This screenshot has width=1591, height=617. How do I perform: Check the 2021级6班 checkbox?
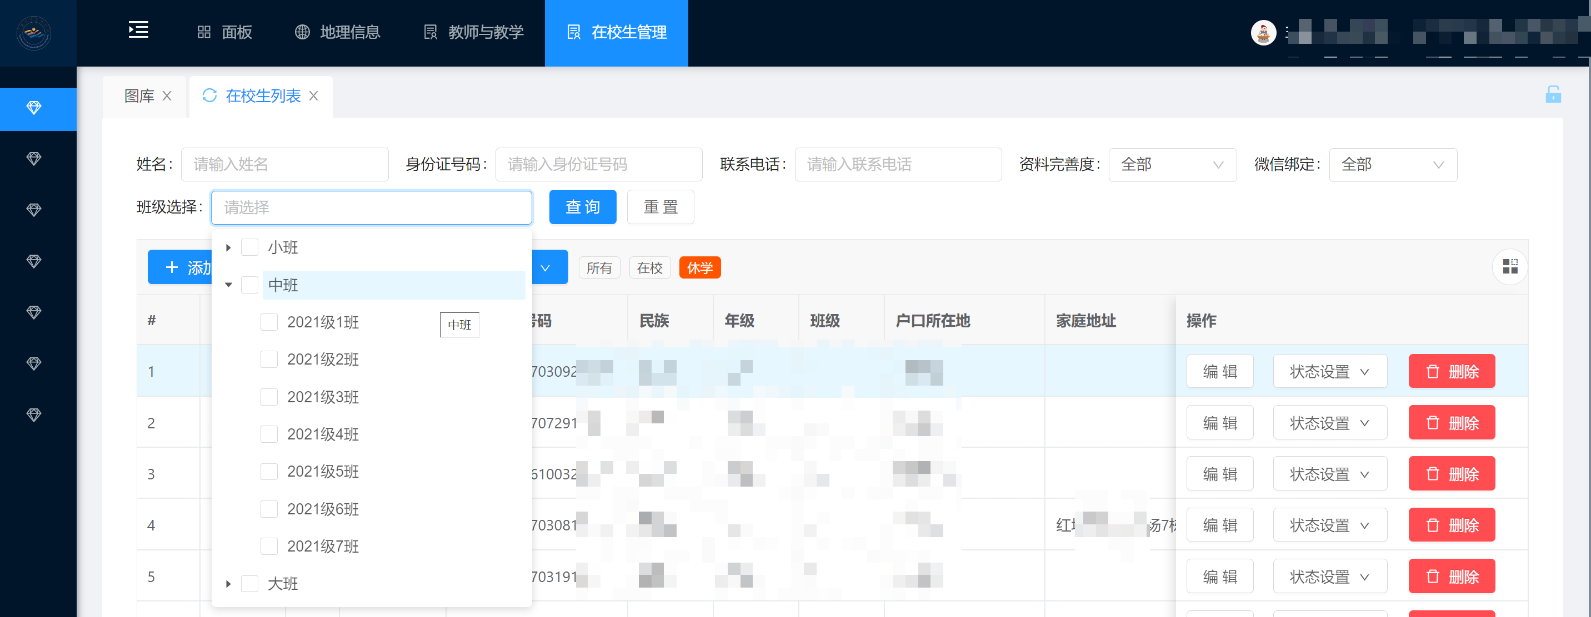[x=269, y=509]
